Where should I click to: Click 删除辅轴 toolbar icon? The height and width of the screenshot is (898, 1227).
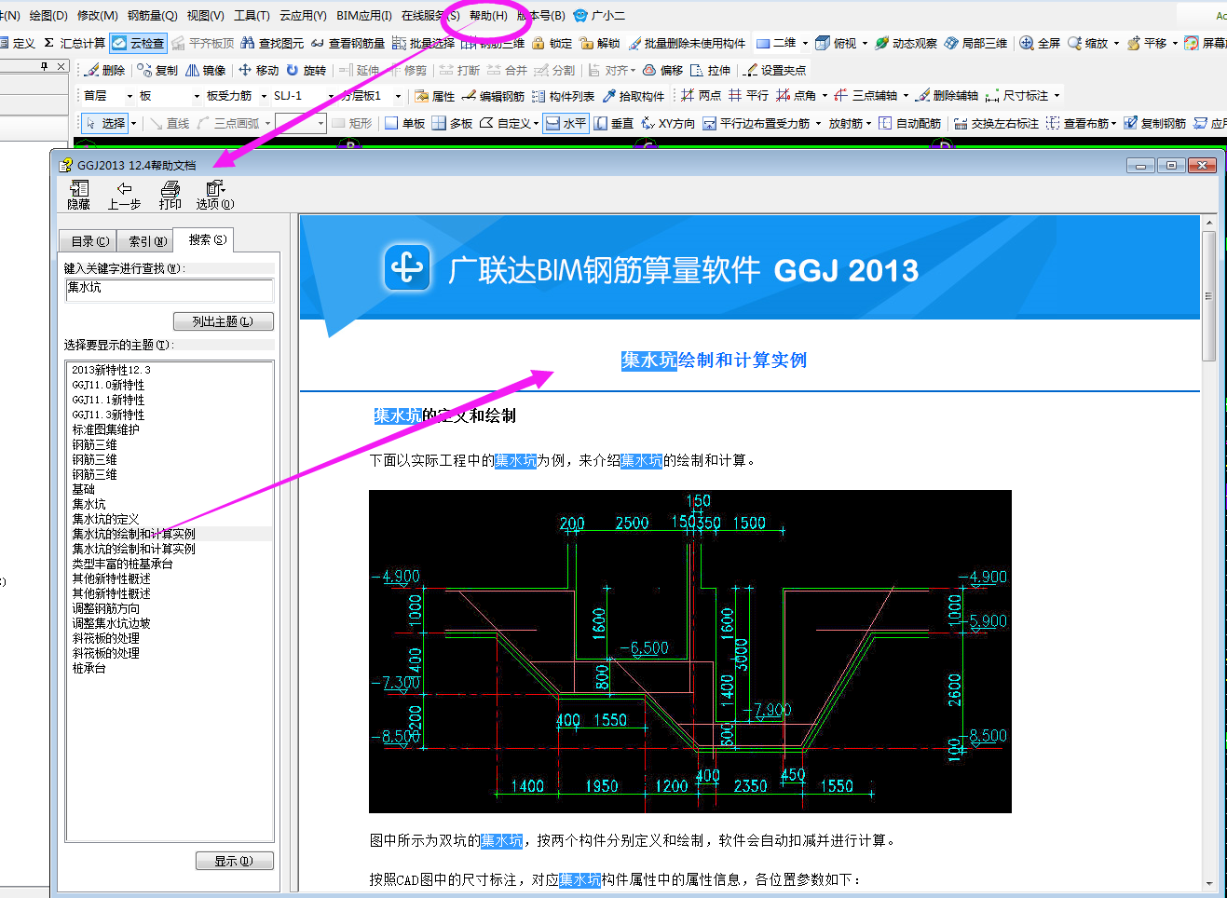pyautogui.click(x=923, y=95)
